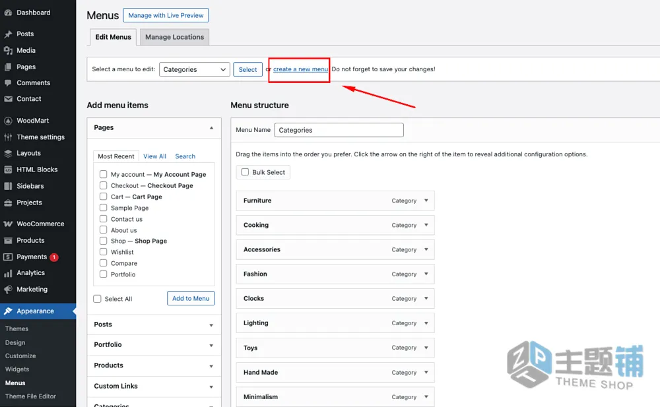Click the HTML Blocks icon
Screen dimensions: 660x407
[8, 170]
